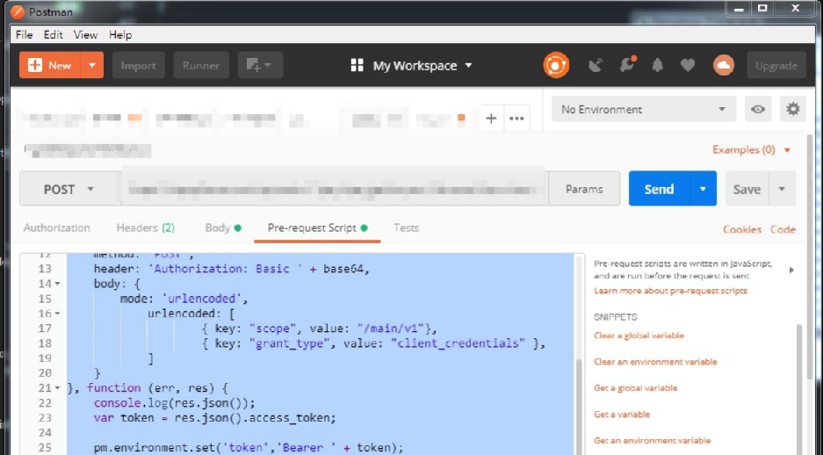Collapse the code fold at line 21
823x455 pixels.
(x=58, y=388)
